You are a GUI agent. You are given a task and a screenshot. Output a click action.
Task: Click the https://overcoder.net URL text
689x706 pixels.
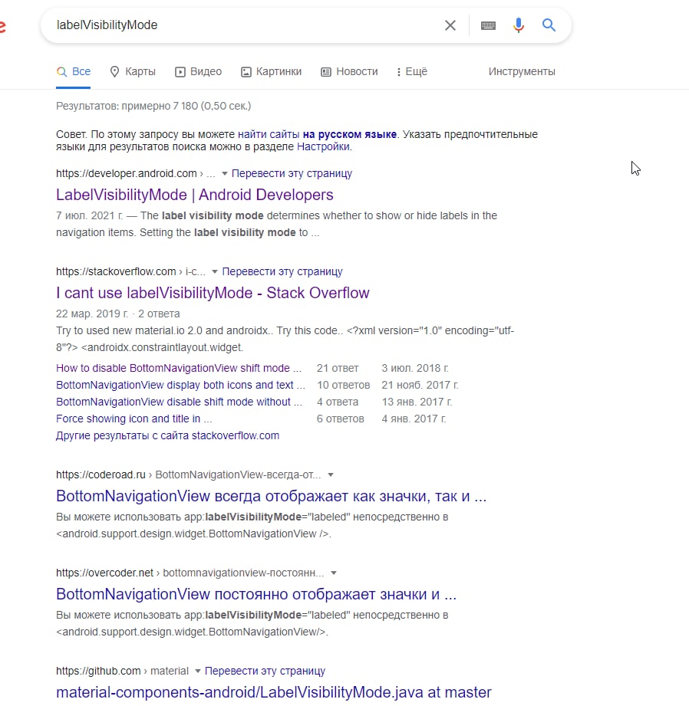point(104,573)
